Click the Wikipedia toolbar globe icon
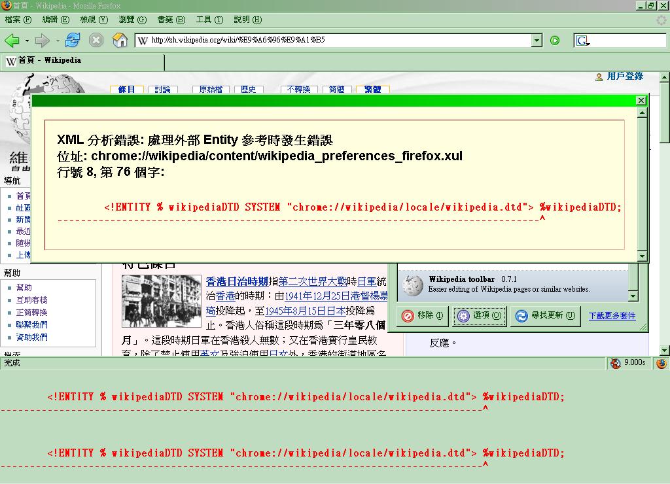The width and height of the screenshot is (670, 484). (x=413, y=285)
